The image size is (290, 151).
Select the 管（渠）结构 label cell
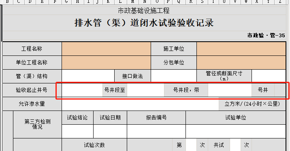32,76
